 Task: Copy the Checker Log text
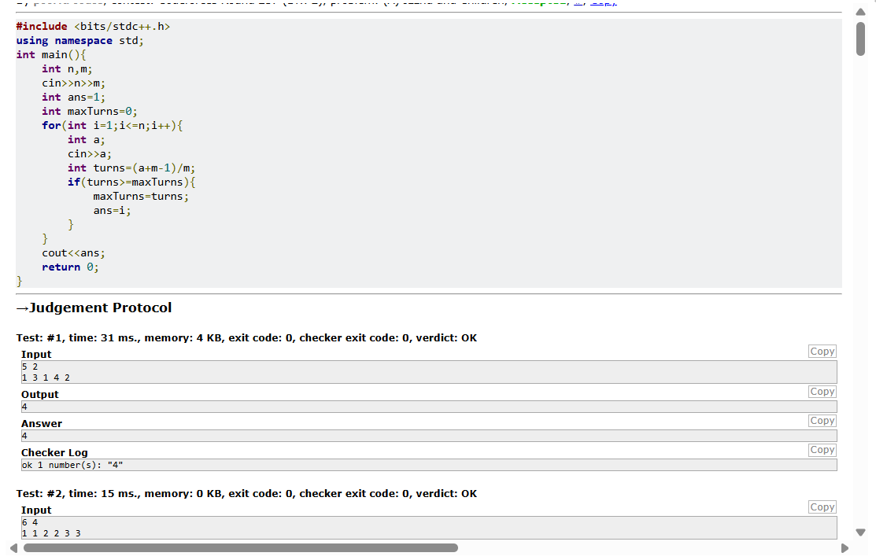coord(822,449)
